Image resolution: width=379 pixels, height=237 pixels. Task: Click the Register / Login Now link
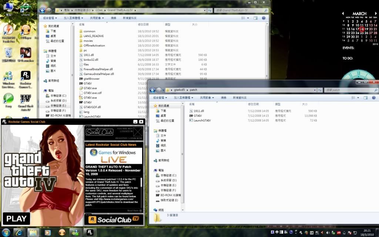(x=128, y=138)
